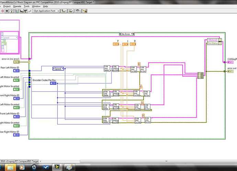The height and width of the screenshot is (171, 237).
Task: Open the Project menu
Action: [x=7, y=6]
